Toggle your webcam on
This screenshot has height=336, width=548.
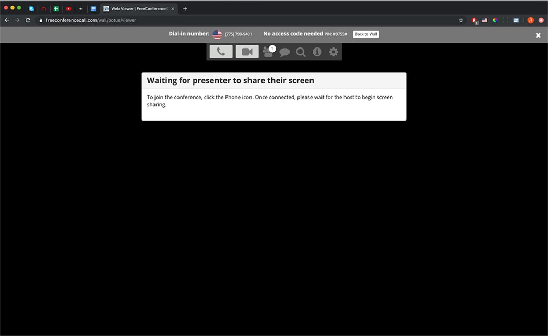tap(247, 52)
